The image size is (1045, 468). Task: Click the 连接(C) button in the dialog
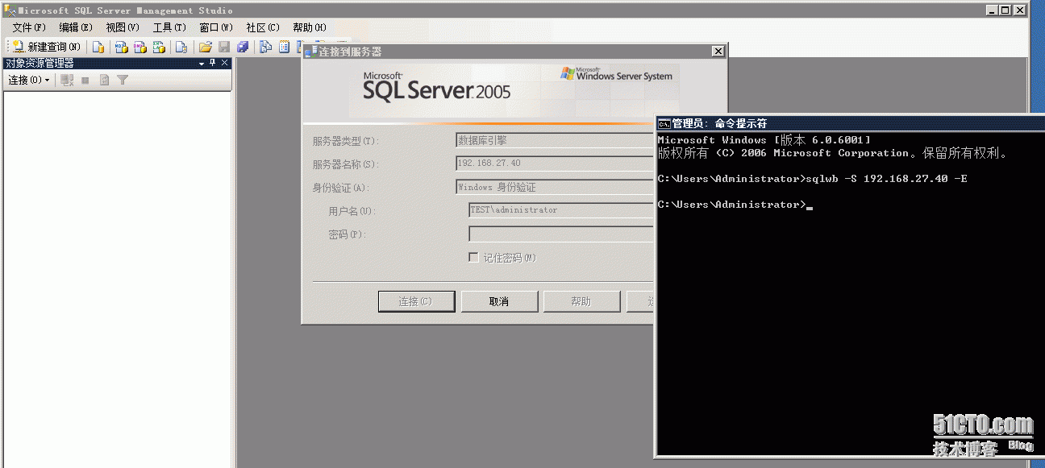415,301
